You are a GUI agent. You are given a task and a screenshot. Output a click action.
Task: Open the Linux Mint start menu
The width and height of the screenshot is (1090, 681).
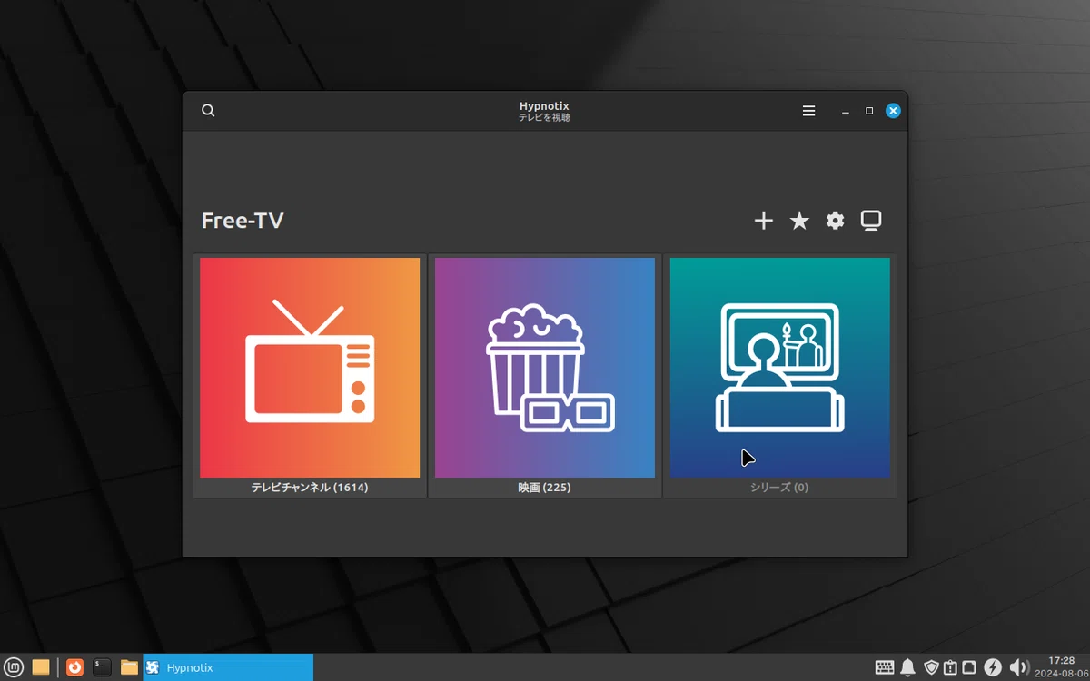[x=14, y=667]
